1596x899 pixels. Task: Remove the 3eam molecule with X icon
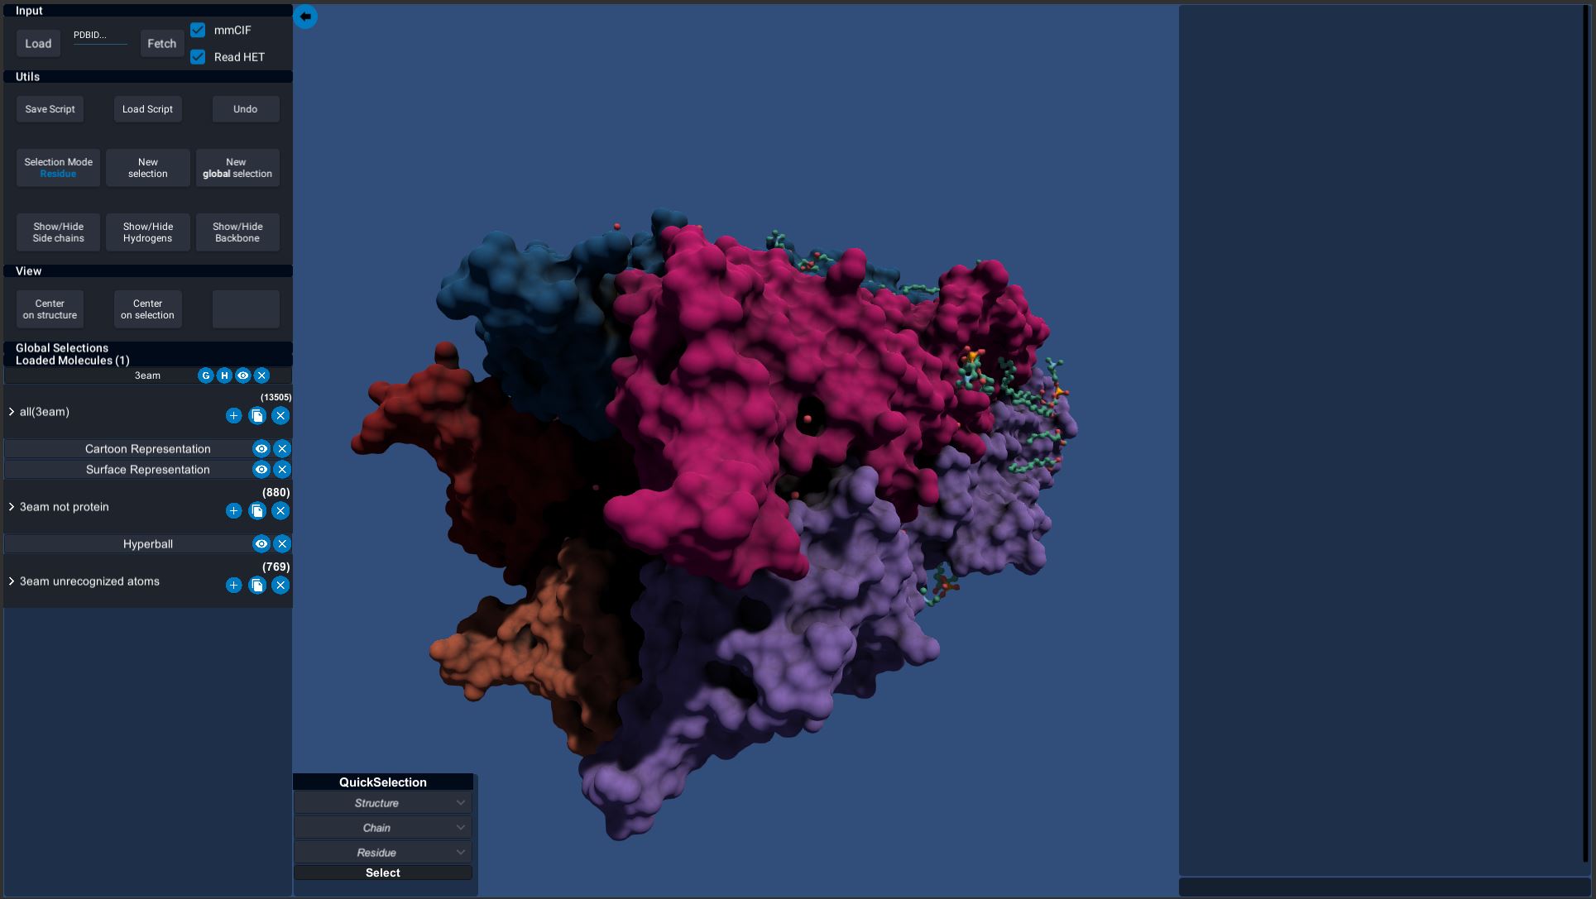tap(261, 375)
